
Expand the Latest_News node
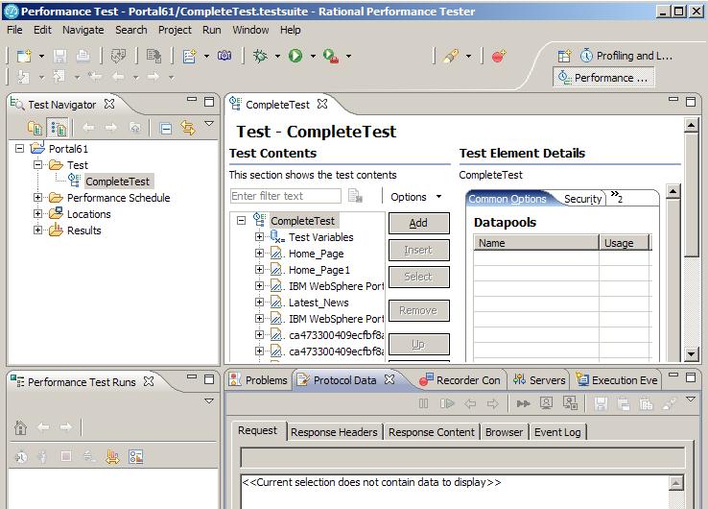click(259, 302)
